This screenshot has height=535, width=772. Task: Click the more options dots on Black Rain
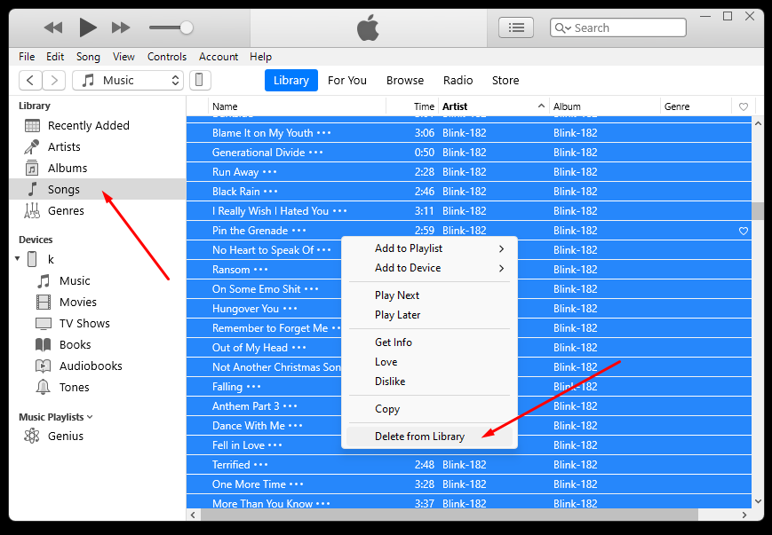click(271, 192)
